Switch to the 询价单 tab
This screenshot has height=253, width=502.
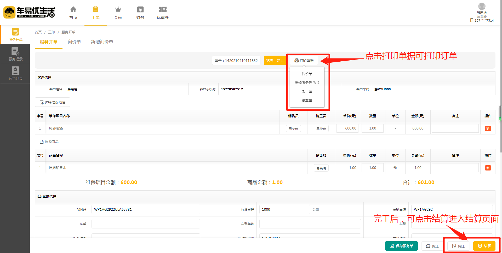[x=74, y=42]
